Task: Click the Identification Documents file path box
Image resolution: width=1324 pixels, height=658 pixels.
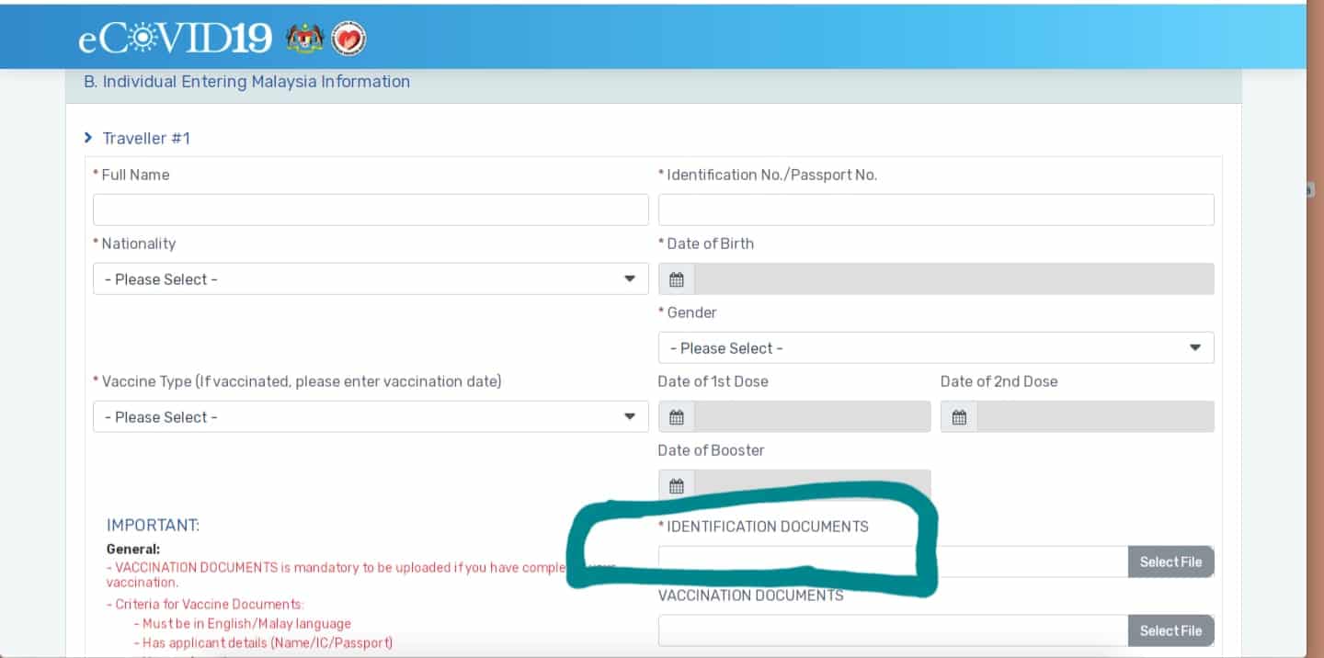Action: [x=892, y=562]
